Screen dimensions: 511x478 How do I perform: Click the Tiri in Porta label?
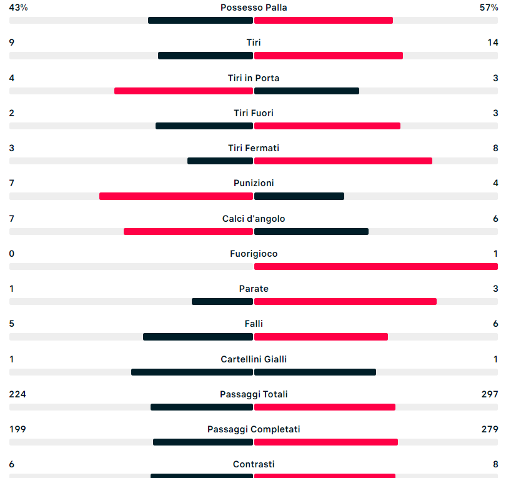pos(254,78)
